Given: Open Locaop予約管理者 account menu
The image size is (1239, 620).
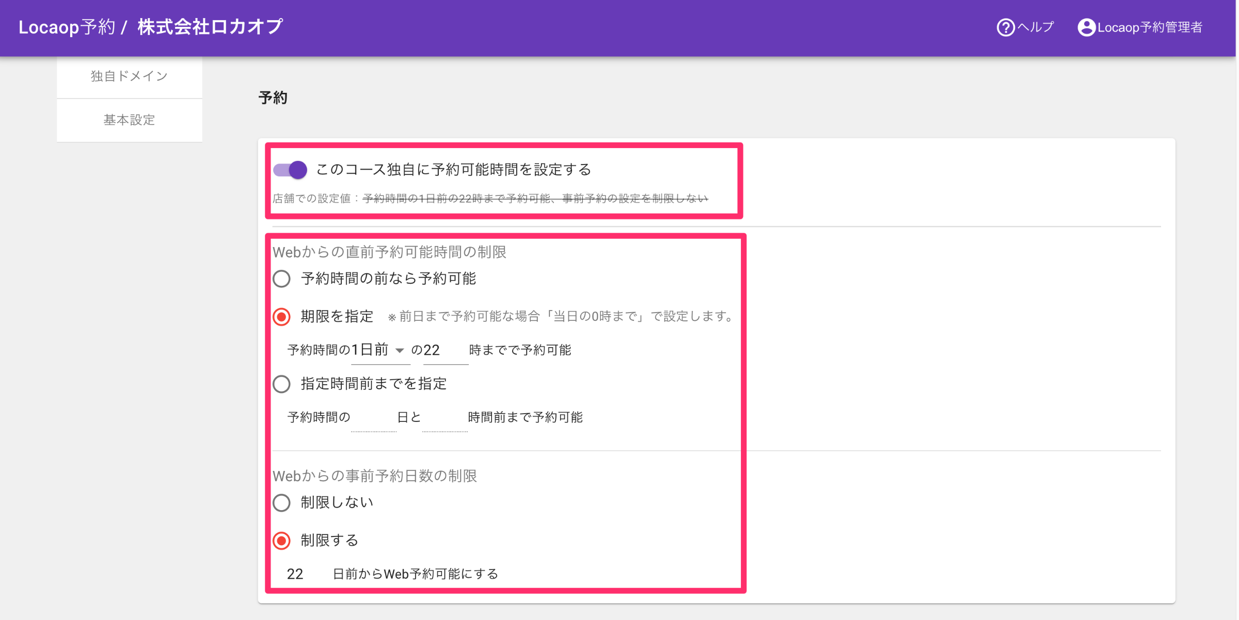Looking at the screenshot, I should point(1149,27).
